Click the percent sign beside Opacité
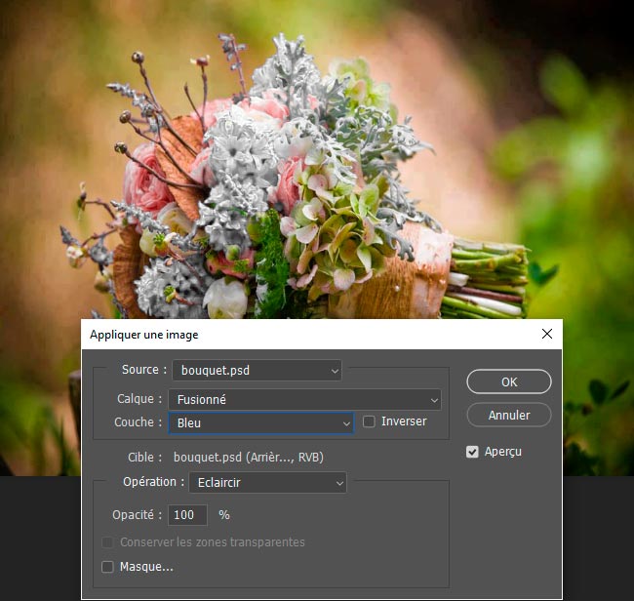 223,515
